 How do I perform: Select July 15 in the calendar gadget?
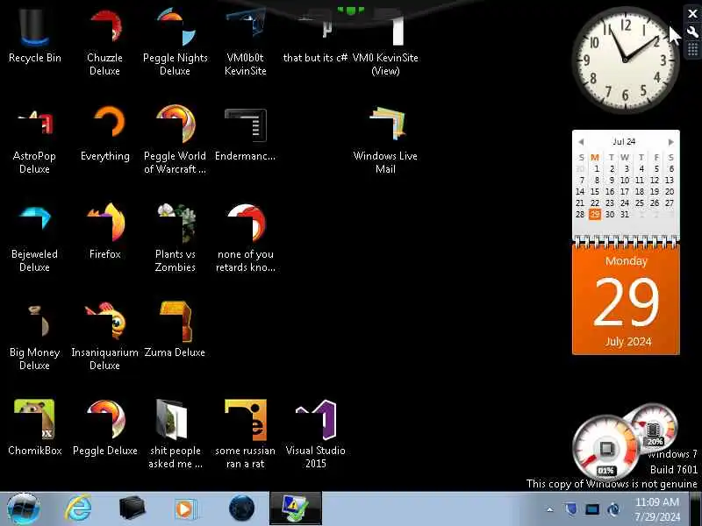(x=595, y=191)
